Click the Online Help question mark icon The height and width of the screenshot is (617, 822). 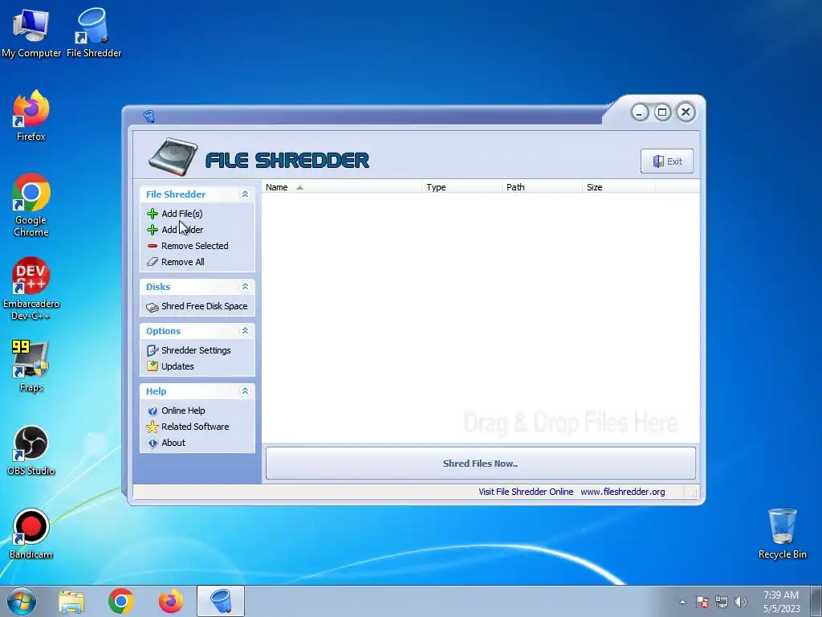click(x=153, y=411)
